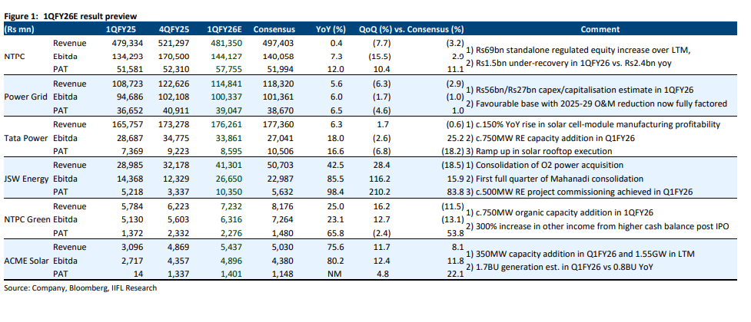Select NTPC Ebitda QoQ (15.5)
Screen dimensions: 751x322
click(380, 57)
